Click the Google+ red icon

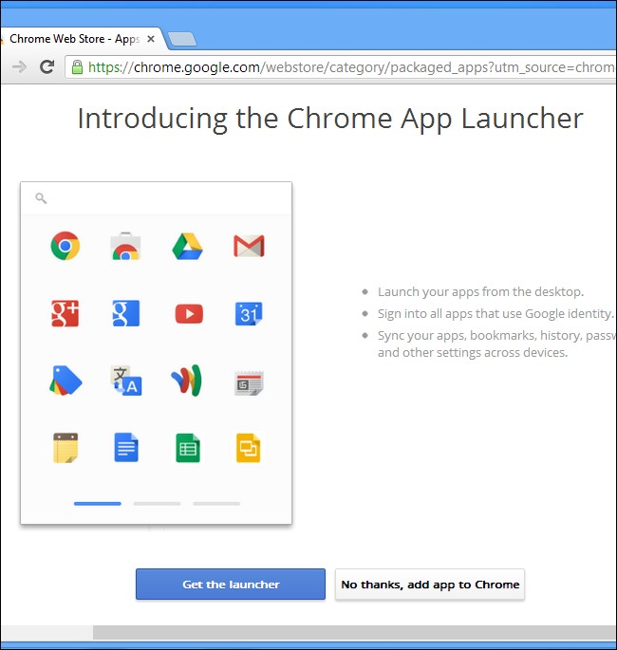tap(65, 313)
